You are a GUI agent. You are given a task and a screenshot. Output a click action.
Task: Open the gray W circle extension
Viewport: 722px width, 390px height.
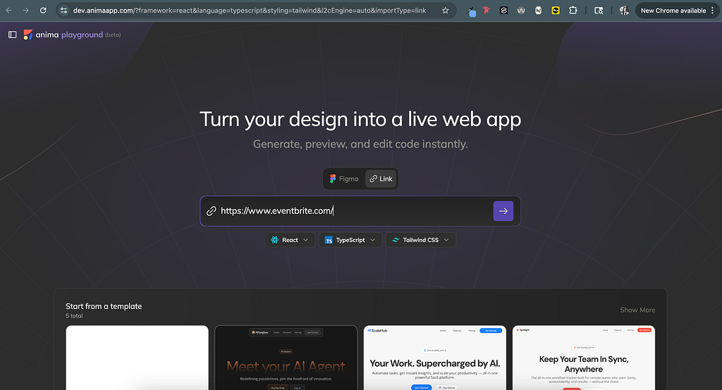(x=521, y=10)
